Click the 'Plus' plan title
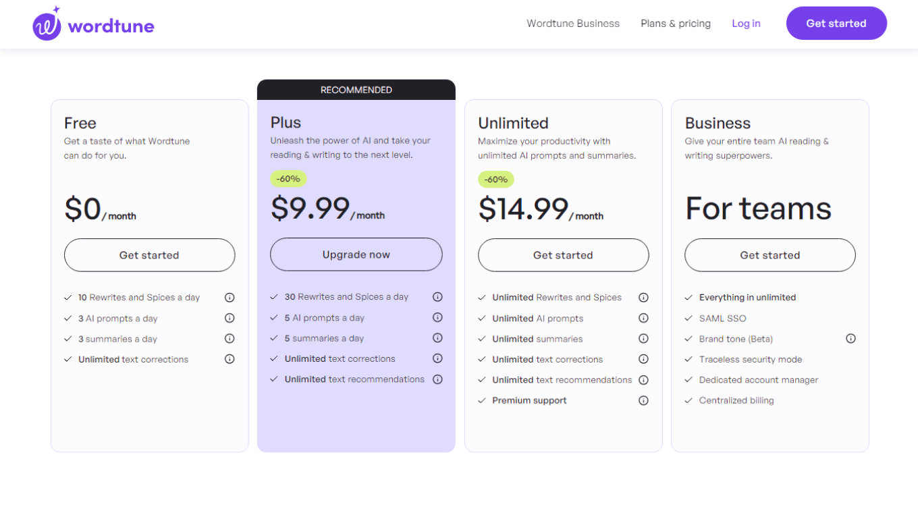The width and height of the screenshot is (918, 513). pos(286,122)
